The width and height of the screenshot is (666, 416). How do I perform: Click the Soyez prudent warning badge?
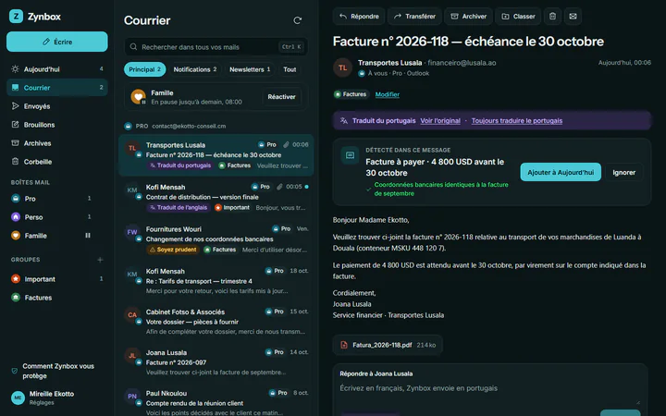(173, 250)
